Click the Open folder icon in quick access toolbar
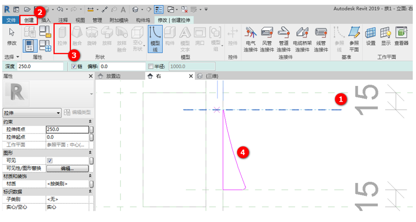The width and height of the screenshot is (416, 222). (x=27, y=9)
